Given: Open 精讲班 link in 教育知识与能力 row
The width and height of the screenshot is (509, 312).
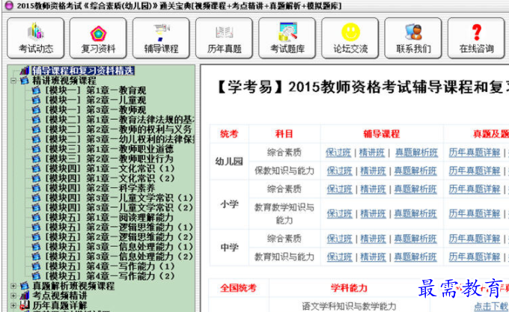Looking at the screenshot, I should pyautogui.click(x=374, y=257).
